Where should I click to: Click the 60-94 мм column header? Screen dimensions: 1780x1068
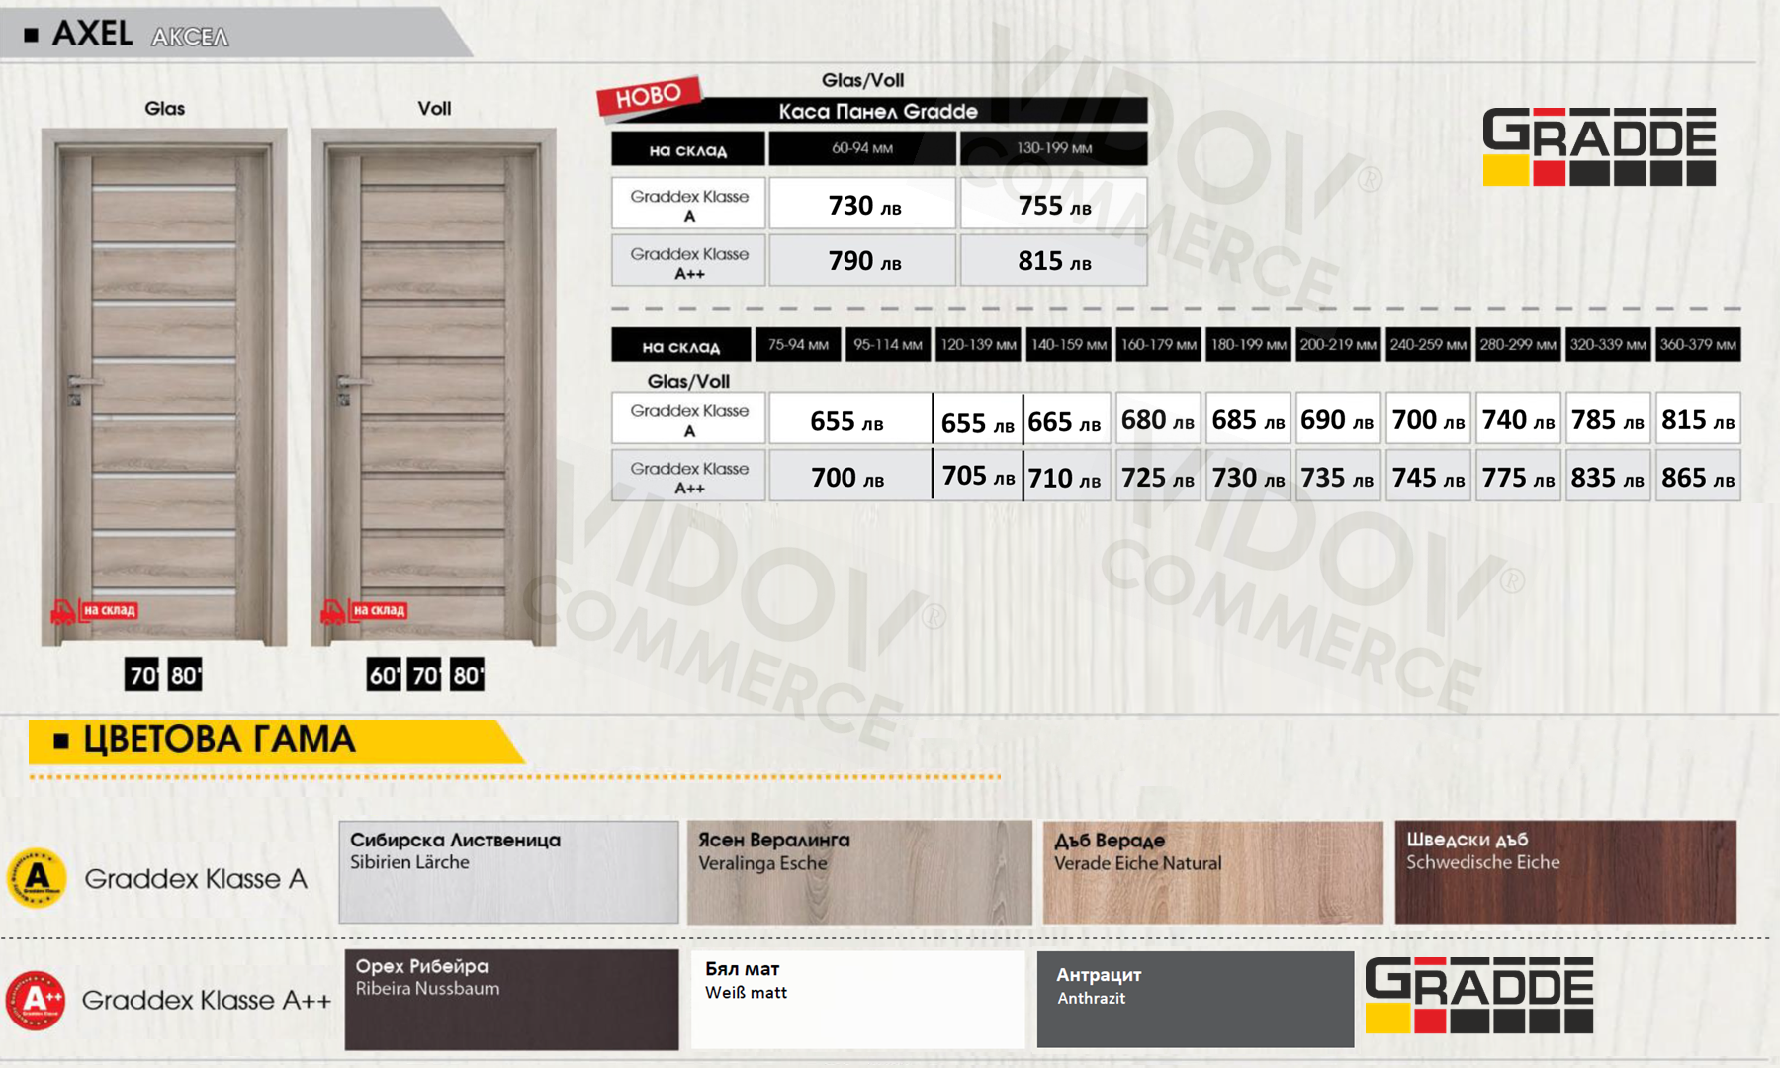point(862,148)
